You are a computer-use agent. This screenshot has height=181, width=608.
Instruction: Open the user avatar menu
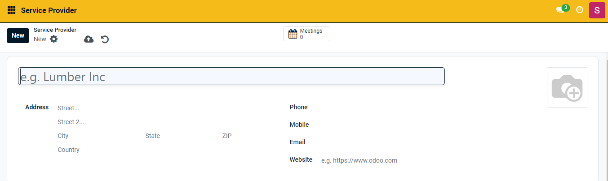[597, 10]
